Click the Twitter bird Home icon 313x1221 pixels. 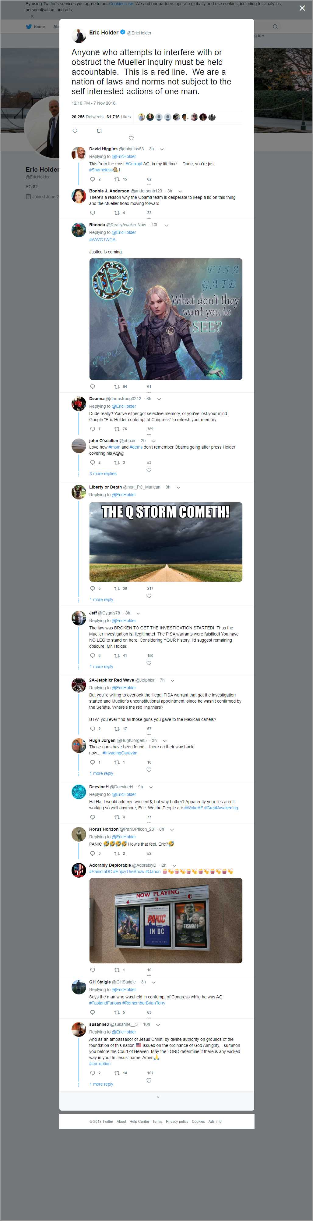[29, 27]
